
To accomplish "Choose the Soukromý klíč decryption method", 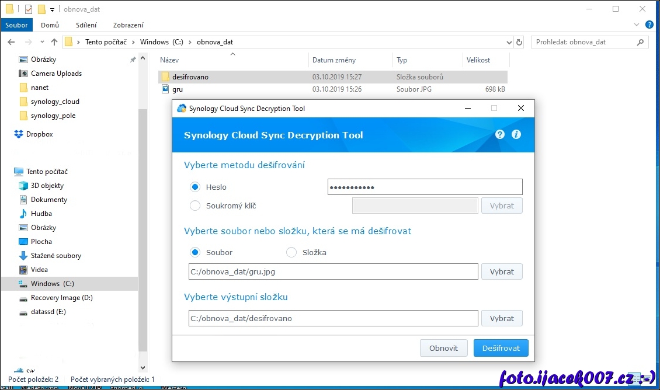I will (x=195, y=206).
